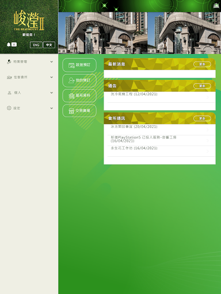Click 更多 in the 會所通訊 header
The image size is (221, 294).
coord(202,118)
